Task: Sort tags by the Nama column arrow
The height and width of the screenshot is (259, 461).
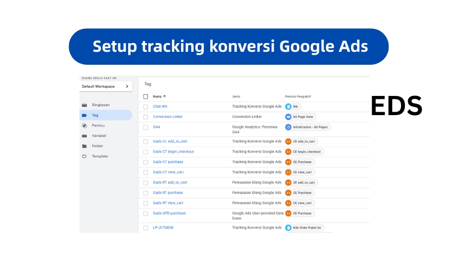Action: click(x=165, y=96)
